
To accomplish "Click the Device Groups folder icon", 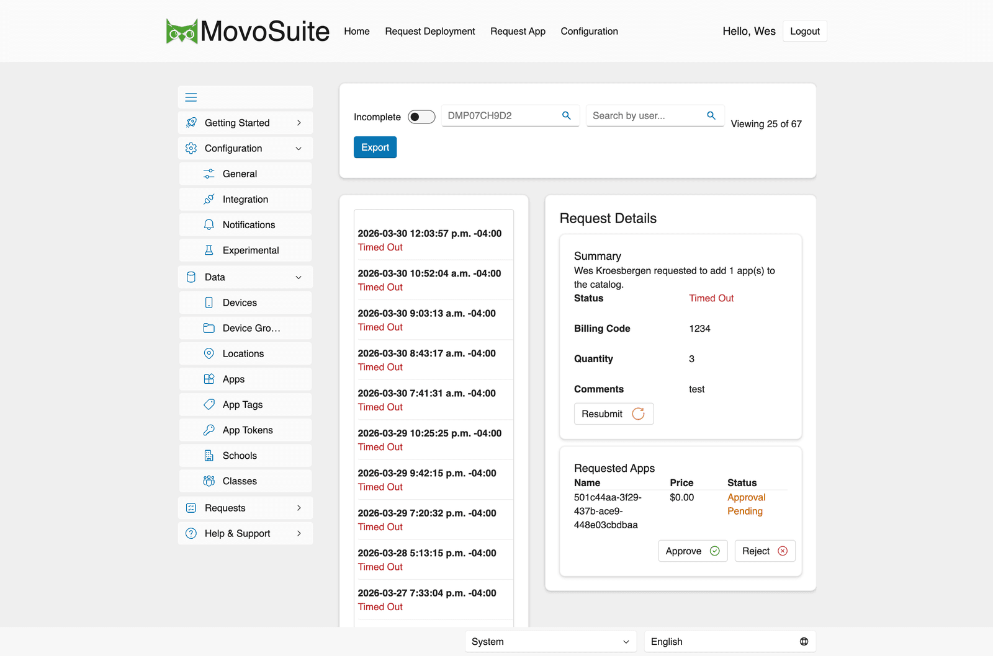I will click(x=209, y=328).
